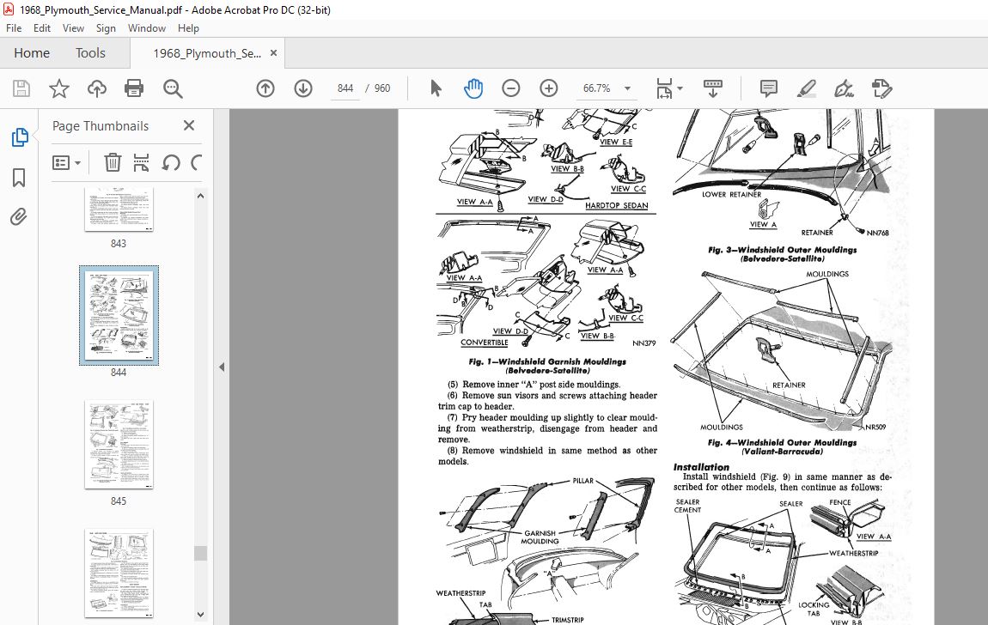Select the thumbnail below page 845
Image resolution: width=988 pixels, height=625 pixels.
click(119, 573)
